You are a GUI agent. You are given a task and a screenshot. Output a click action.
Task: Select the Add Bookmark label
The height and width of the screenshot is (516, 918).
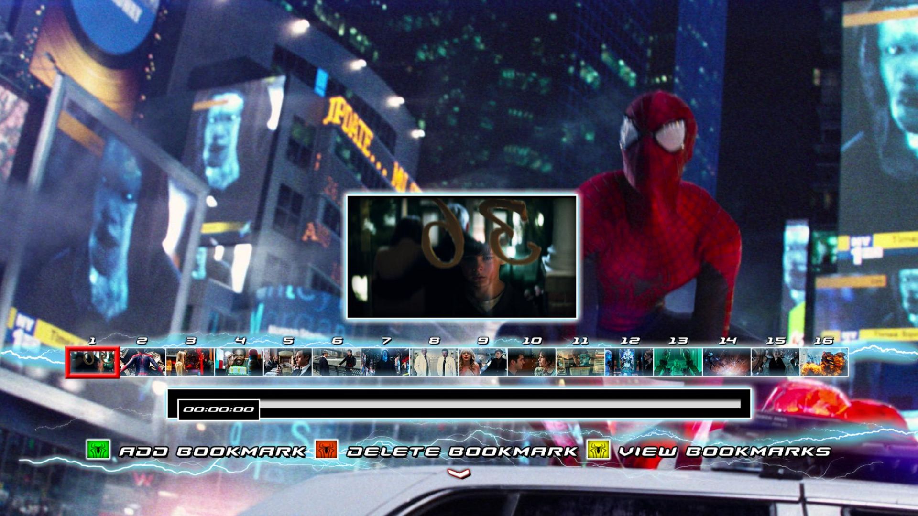click(x=212, y=451)
